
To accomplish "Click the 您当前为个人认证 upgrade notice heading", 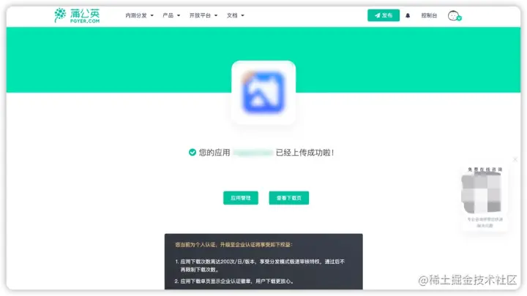I will [234, 245].
